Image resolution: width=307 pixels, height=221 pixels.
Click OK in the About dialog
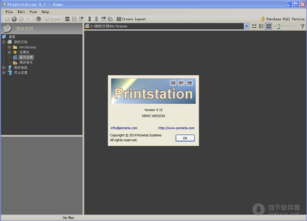[185, 138]
